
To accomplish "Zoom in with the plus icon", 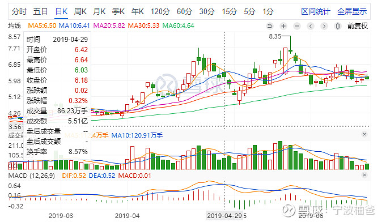I will [283, 26].
